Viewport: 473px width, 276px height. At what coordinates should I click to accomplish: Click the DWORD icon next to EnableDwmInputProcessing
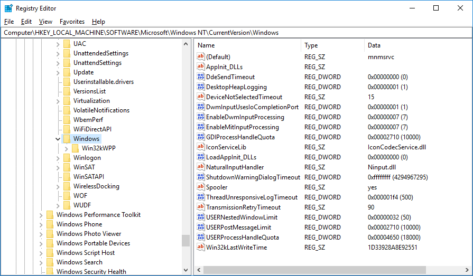pyautogui.click(x=201, y=117)
